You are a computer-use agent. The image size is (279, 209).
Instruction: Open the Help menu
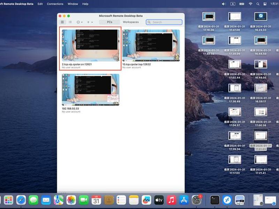(85, 4)
